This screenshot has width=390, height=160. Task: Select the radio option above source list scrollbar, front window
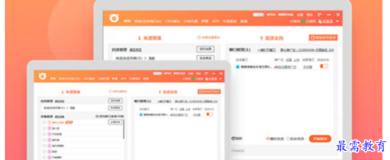coord(97,116)
